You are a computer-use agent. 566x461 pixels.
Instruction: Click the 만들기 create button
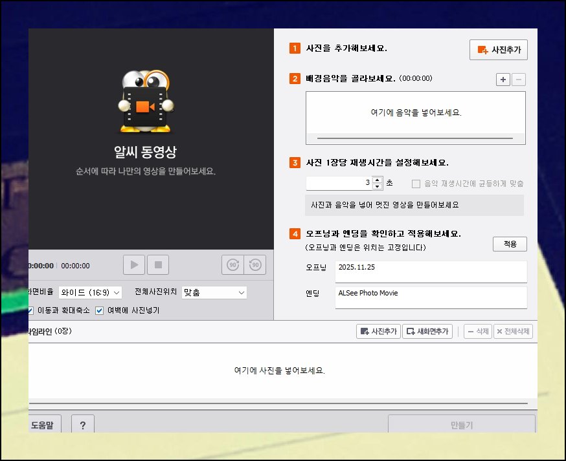click(x=462, y=424)
